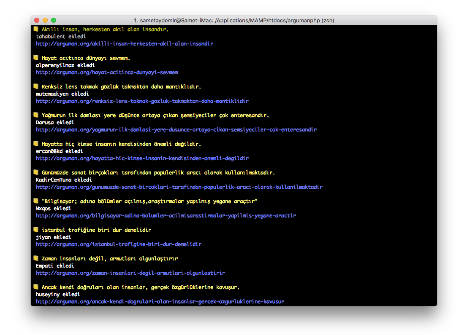Open the yagmurun-ilk-damlasi-yere-dusunce link
Viewport: 475px width, 335px height.
(176, 130)
